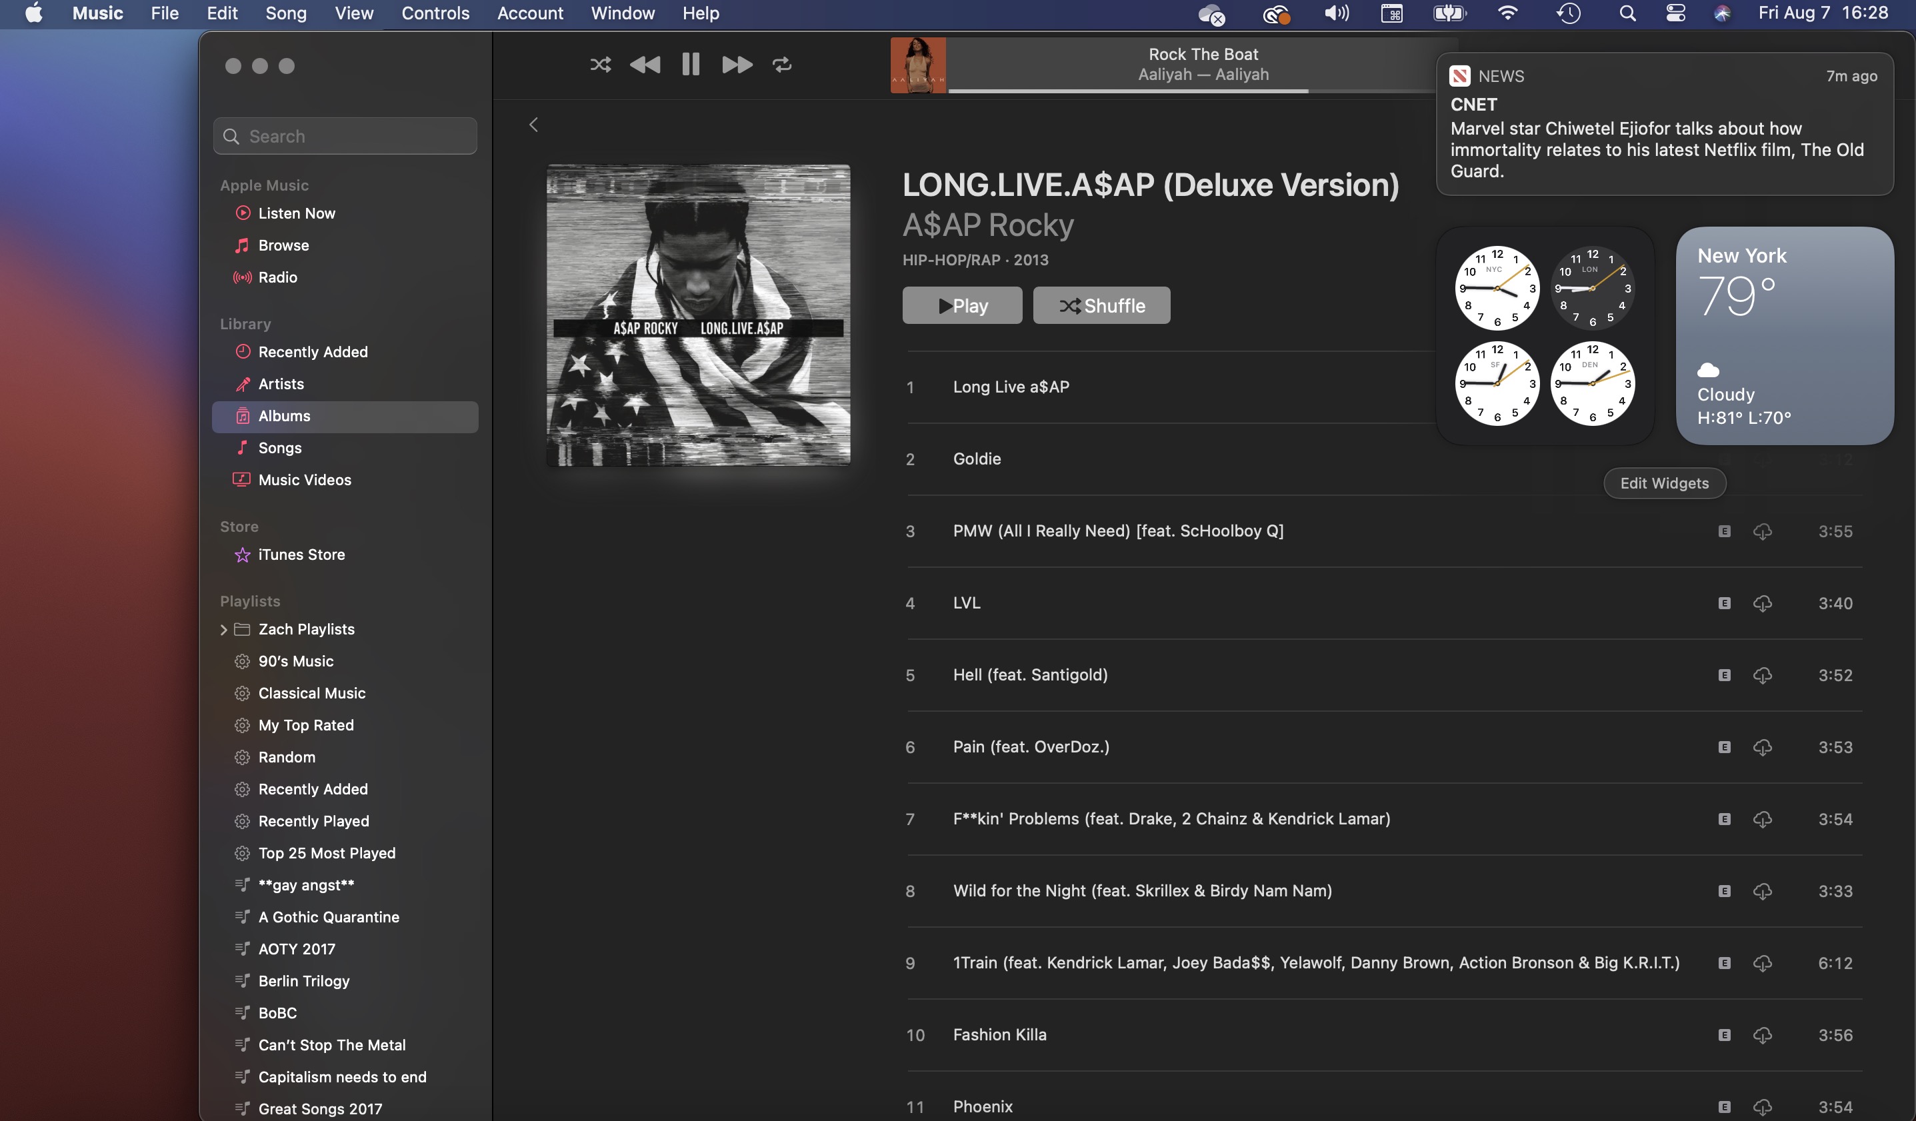Expand the Zach Playlists folder
The height and width of the screenshot is (1121, 1916).
click(223, 629)
